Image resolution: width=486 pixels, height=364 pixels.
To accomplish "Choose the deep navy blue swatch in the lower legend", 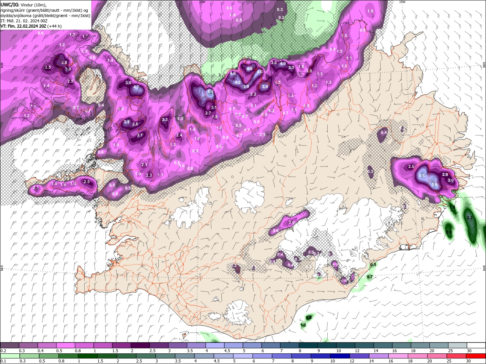I will (339, 356).
